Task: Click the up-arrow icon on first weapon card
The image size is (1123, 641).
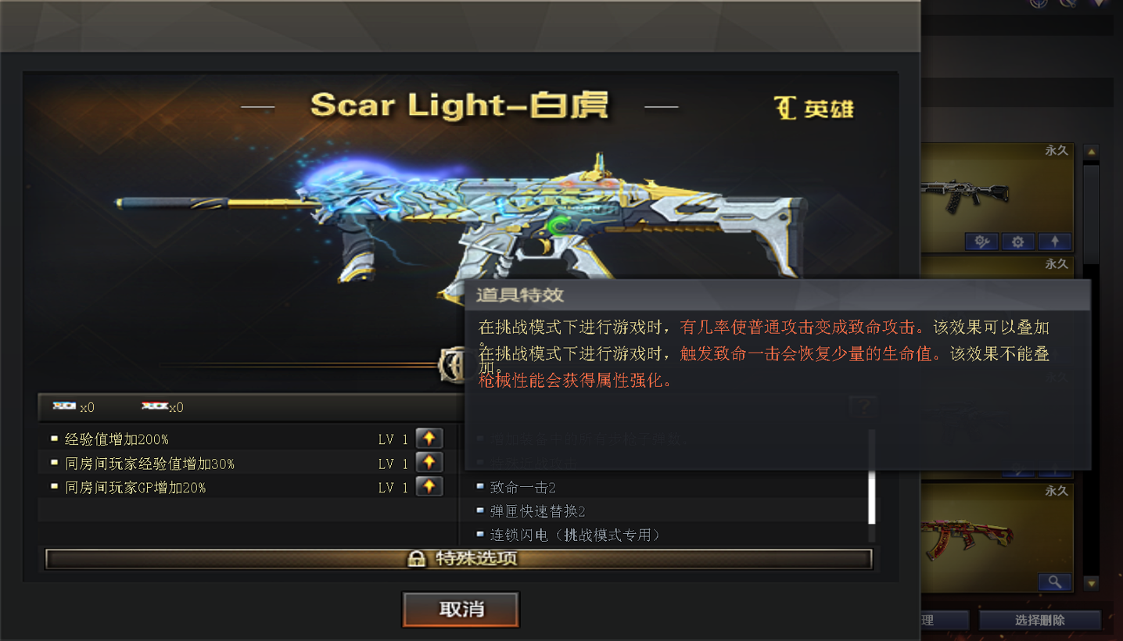Action: (x=1055, y=242)
